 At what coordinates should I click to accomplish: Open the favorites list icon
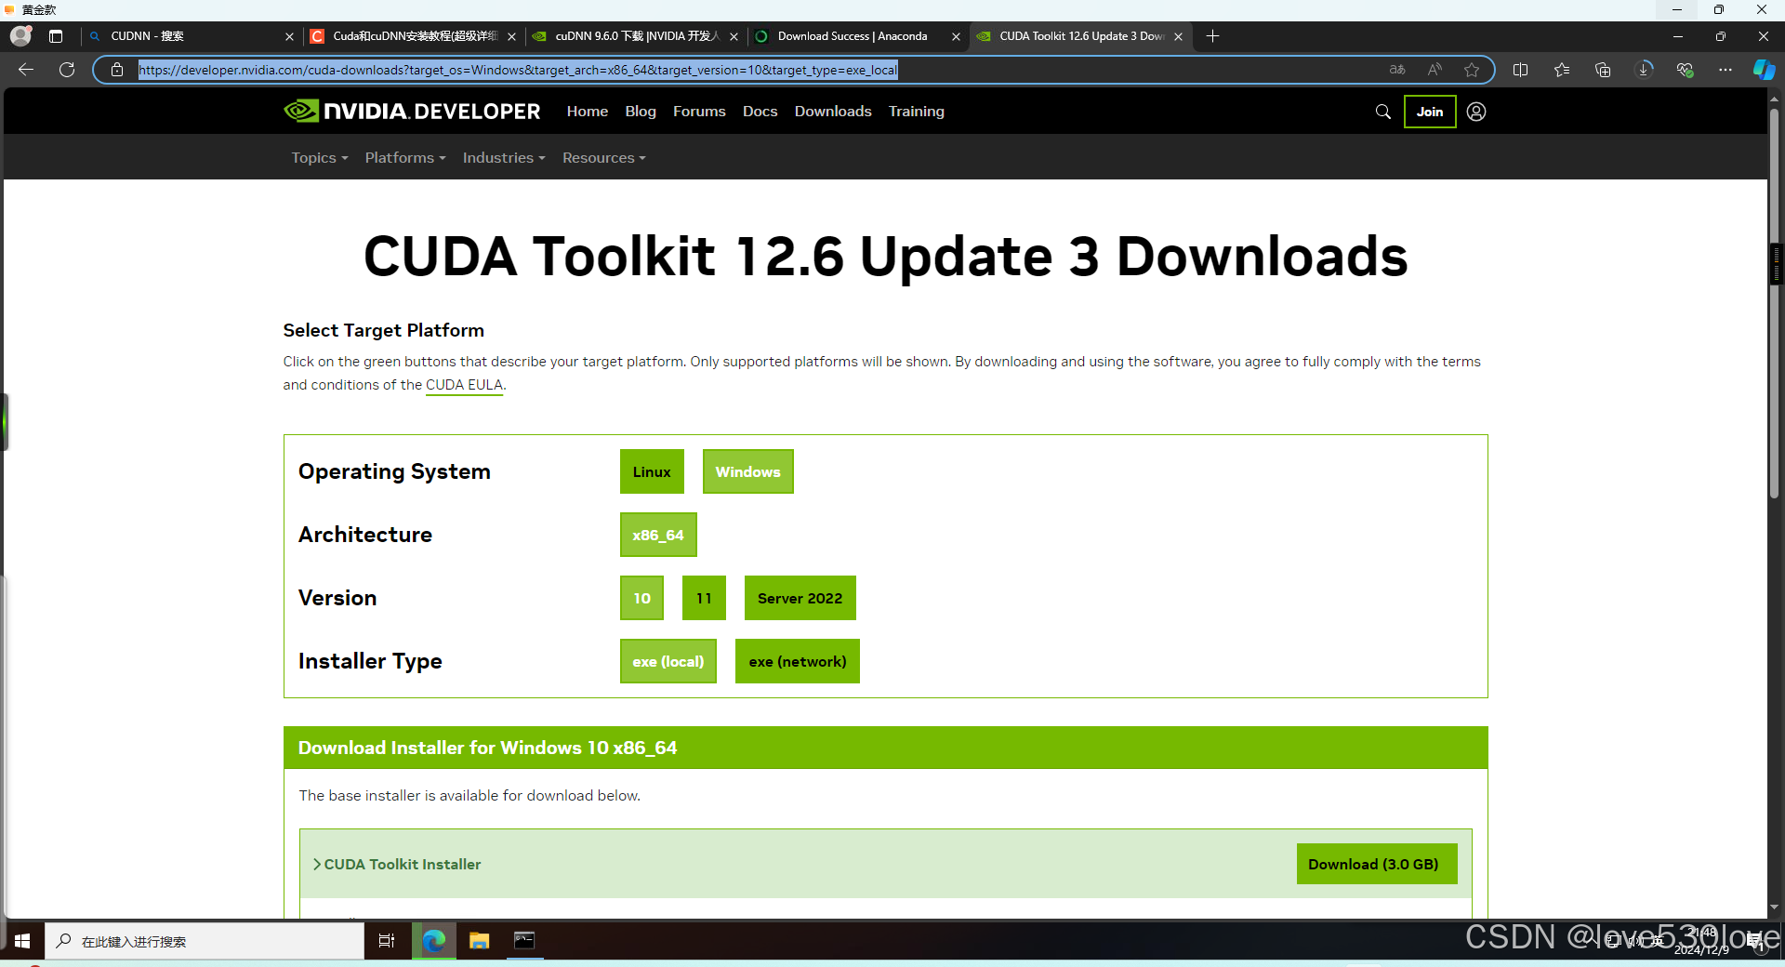pyautogui.click(x=1562, y=70)
